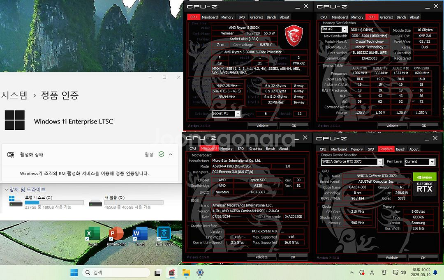Open the Windows Start menu

pos(74,272)
